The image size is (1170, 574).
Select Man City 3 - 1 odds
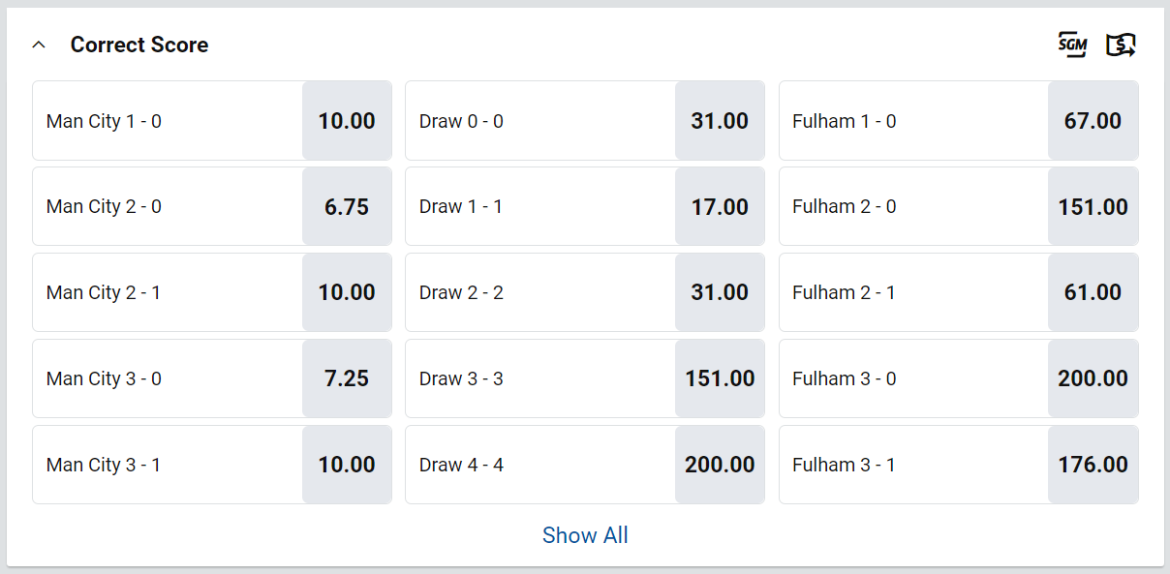coord(212,465)
